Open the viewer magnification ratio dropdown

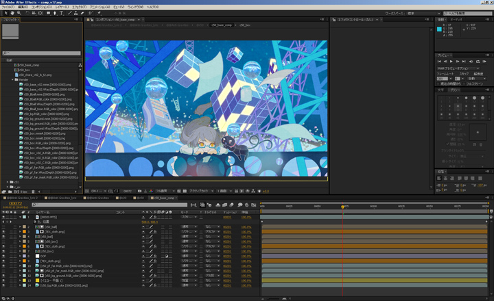(x=99, y=191)
